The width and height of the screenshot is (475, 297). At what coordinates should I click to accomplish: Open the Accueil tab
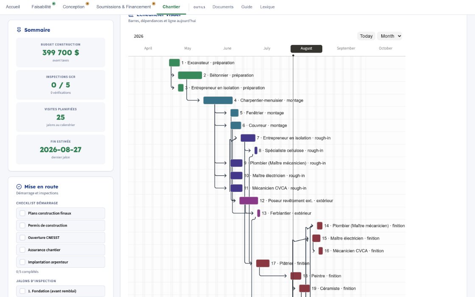pyautogui.click(x=13, y=7)
